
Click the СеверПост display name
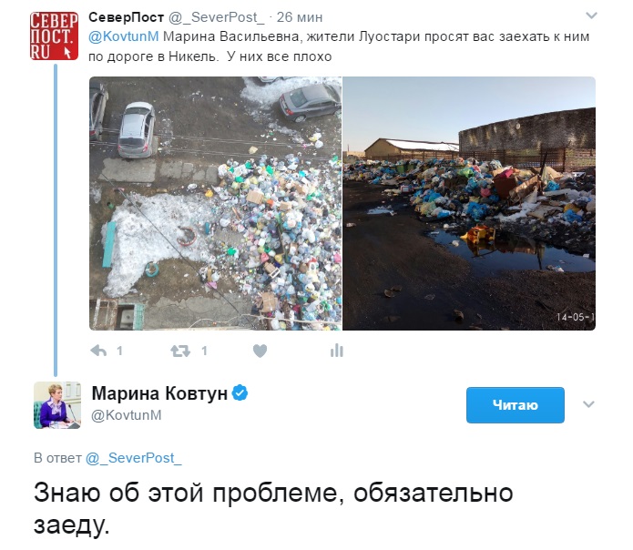pyautogui.click(x=126, y=17)
